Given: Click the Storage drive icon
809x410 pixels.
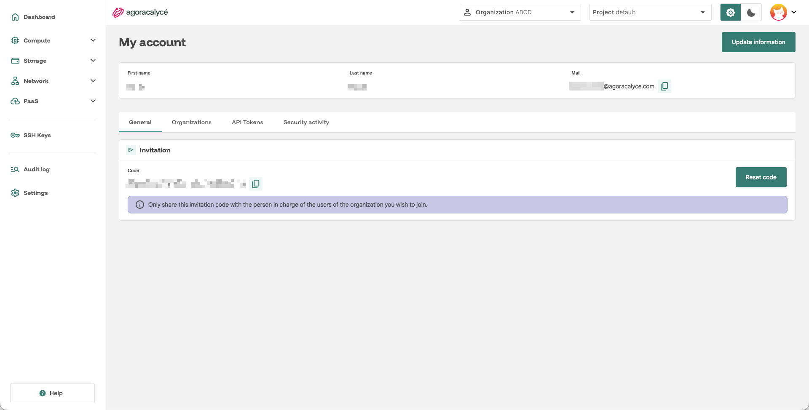Looking at the screenshot, I should tap(15, 61).
